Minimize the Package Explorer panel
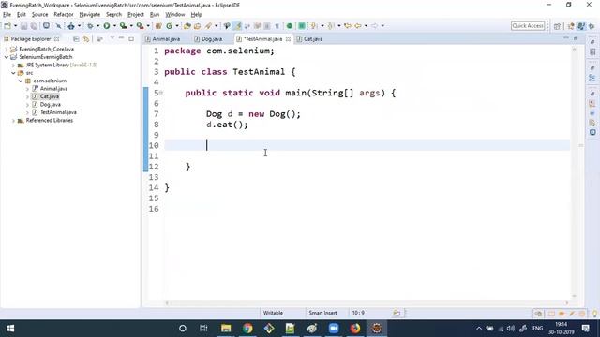This screenshot has height=337, width=600. [x=121, y=38]
